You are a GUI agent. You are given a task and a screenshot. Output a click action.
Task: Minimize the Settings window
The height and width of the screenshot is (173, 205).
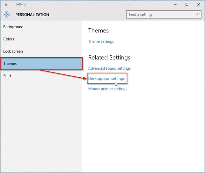175,4
